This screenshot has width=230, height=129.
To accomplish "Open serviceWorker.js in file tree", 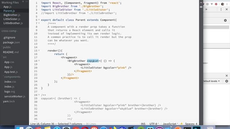I will pos(15,96).
